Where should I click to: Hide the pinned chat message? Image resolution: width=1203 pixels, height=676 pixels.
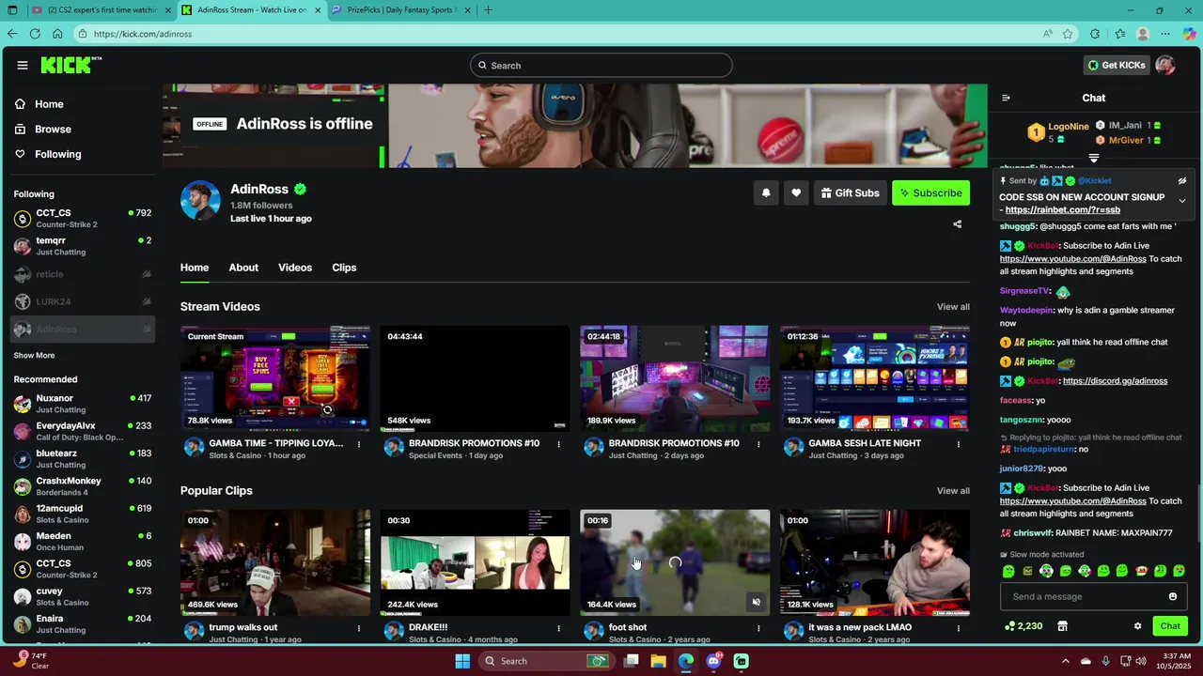(x=1182, y=181)
